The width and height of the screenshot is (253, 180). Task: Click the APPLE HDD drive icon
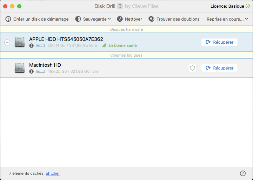click(20, 42)
